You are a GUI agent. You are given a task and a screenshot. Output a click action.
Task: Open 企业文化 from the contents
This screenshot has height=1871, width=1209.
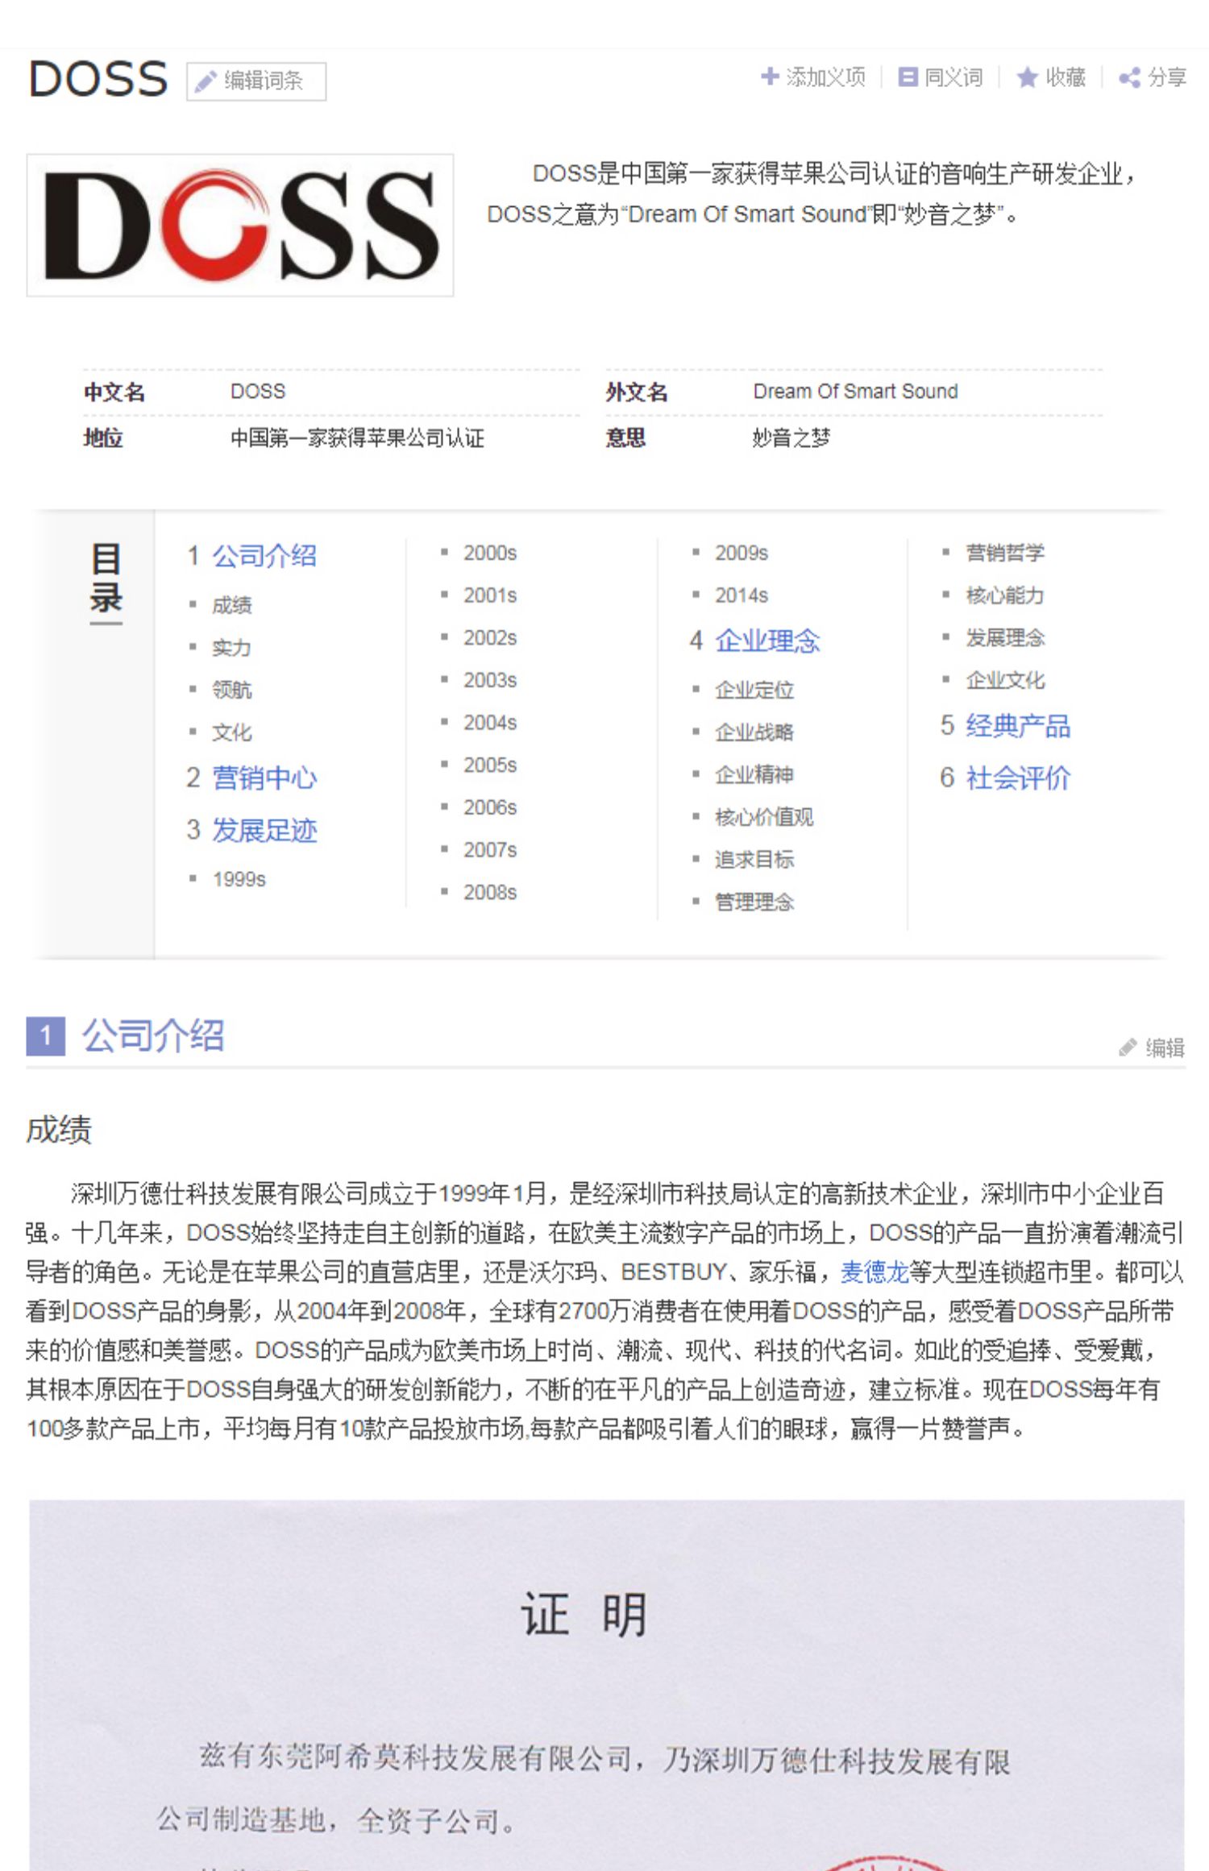coord(1005,680)
